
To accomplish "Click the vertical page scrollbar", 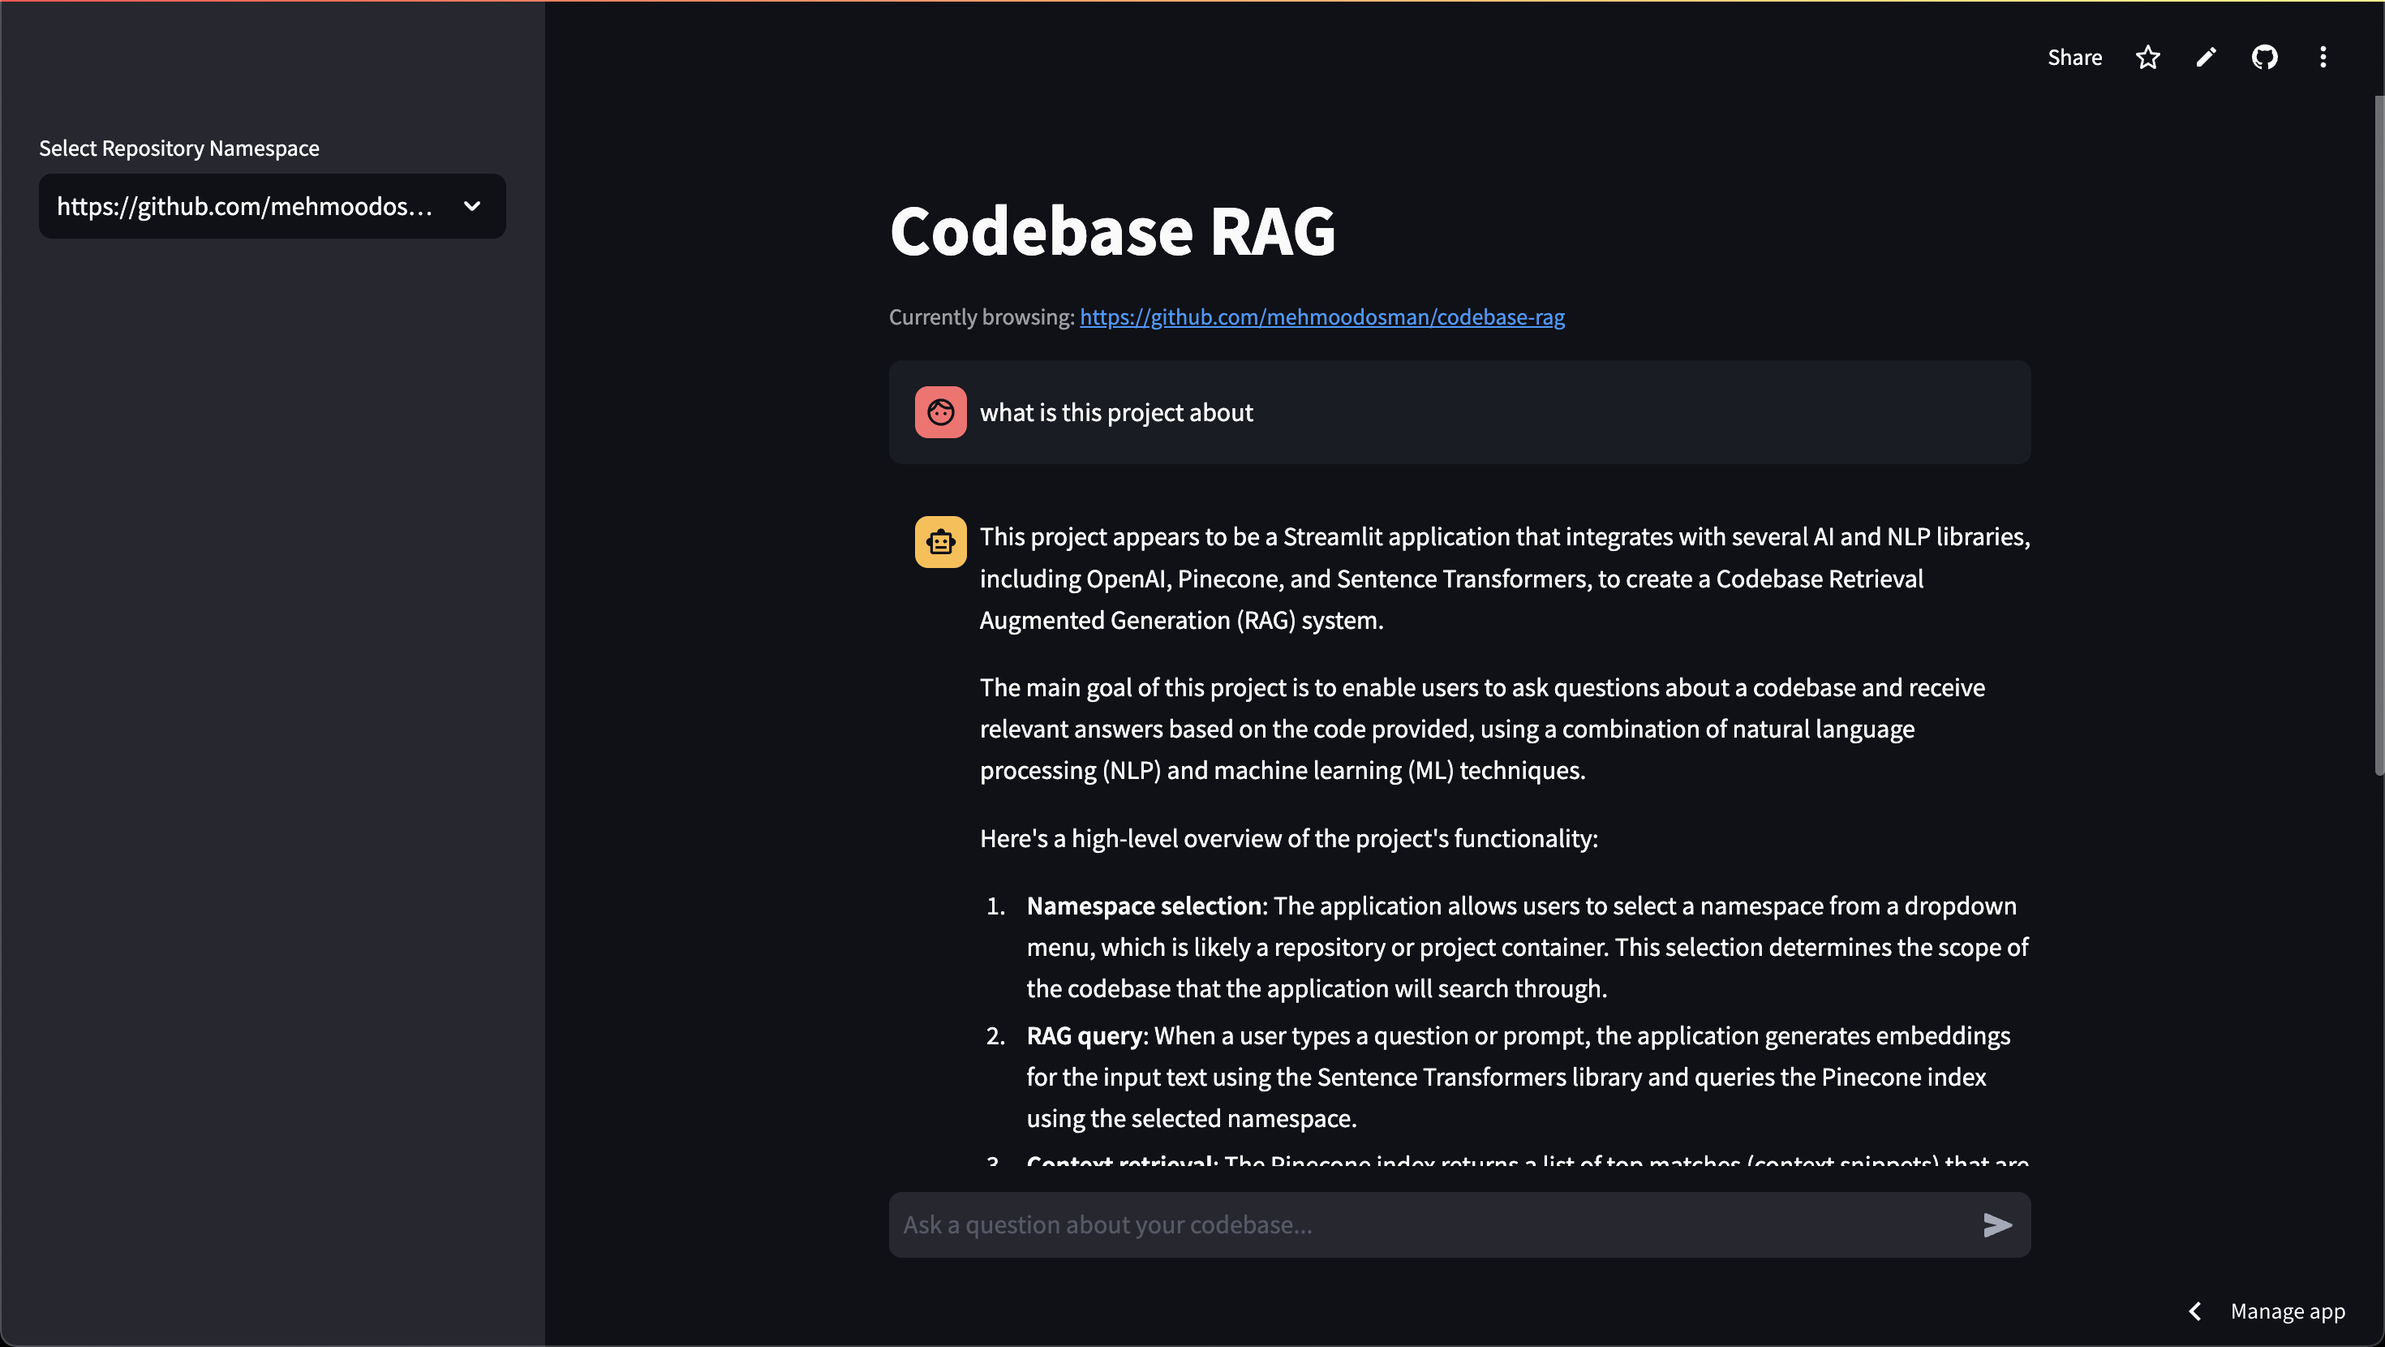I will pos(2379,436).
